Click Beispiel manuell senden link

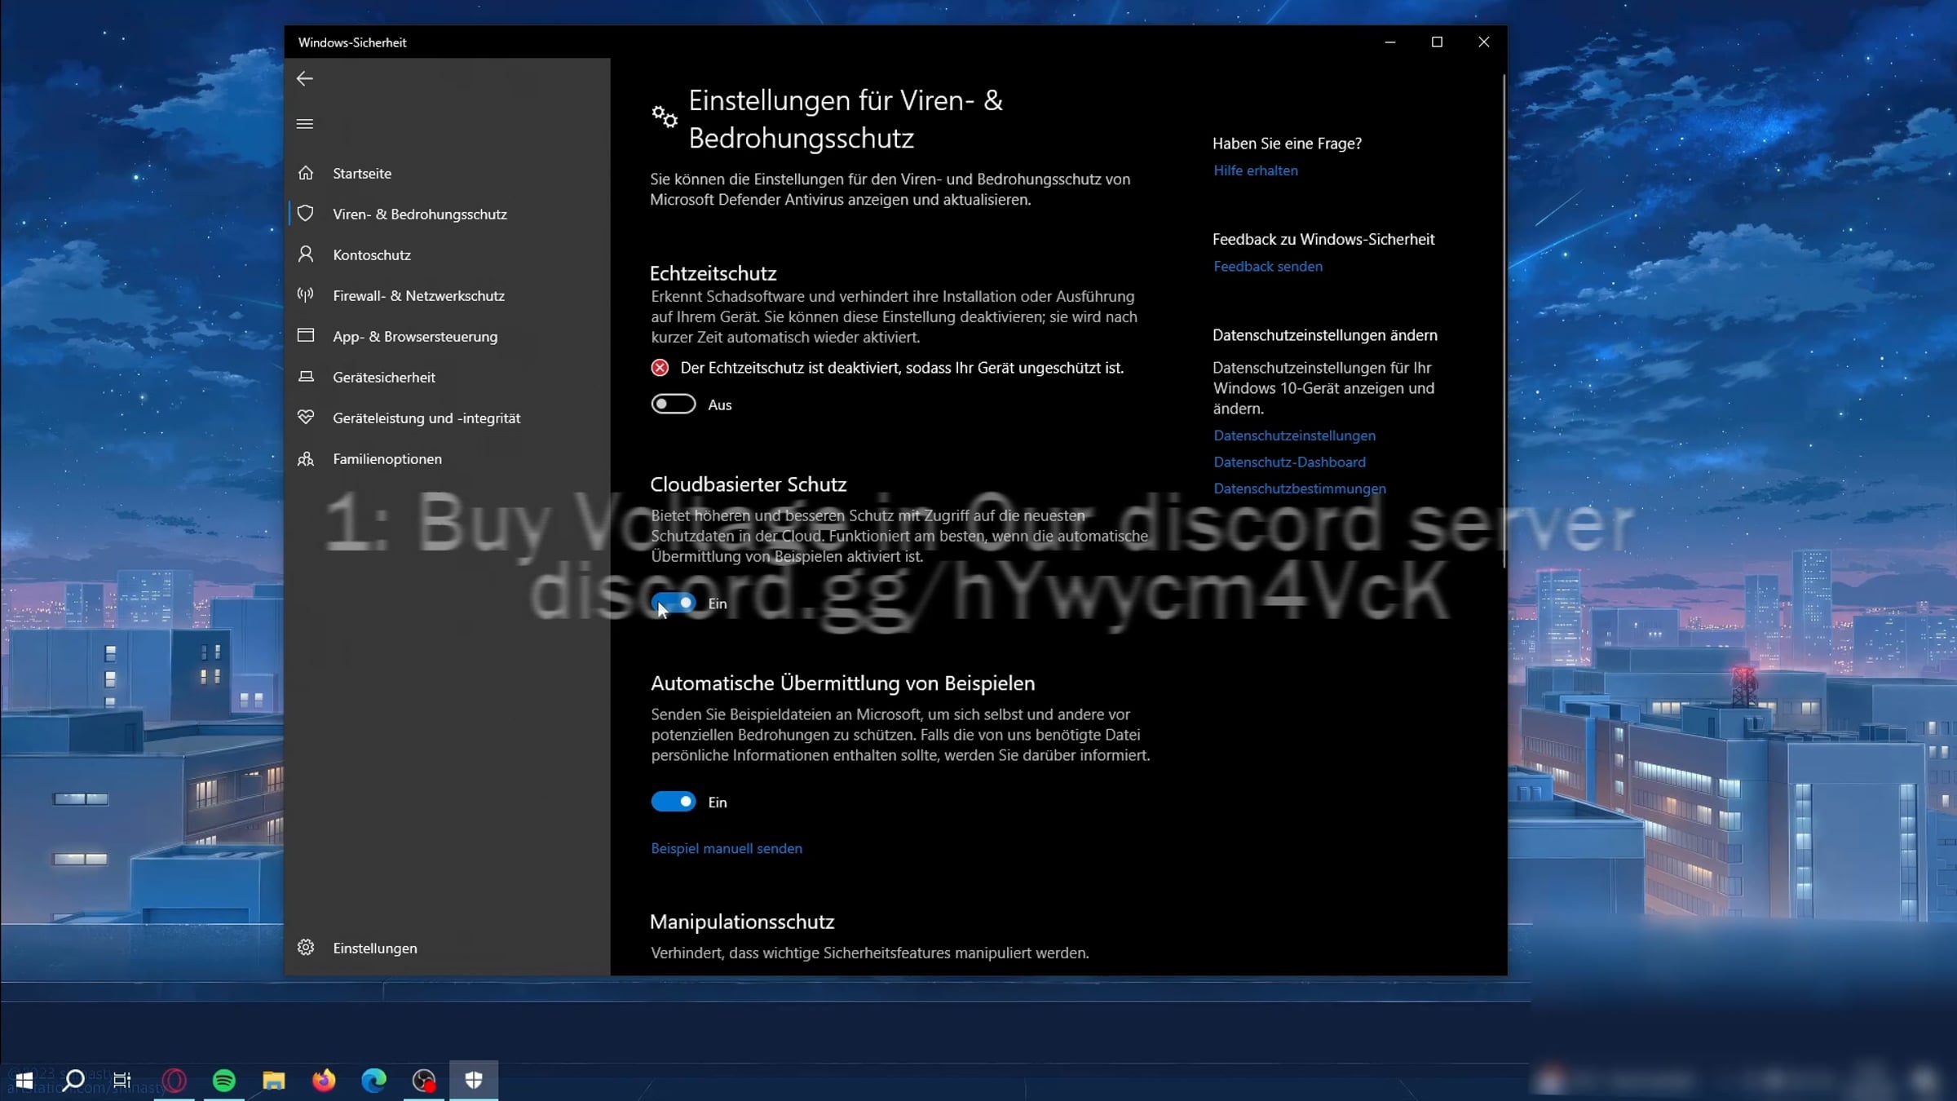tap(726, 848)
